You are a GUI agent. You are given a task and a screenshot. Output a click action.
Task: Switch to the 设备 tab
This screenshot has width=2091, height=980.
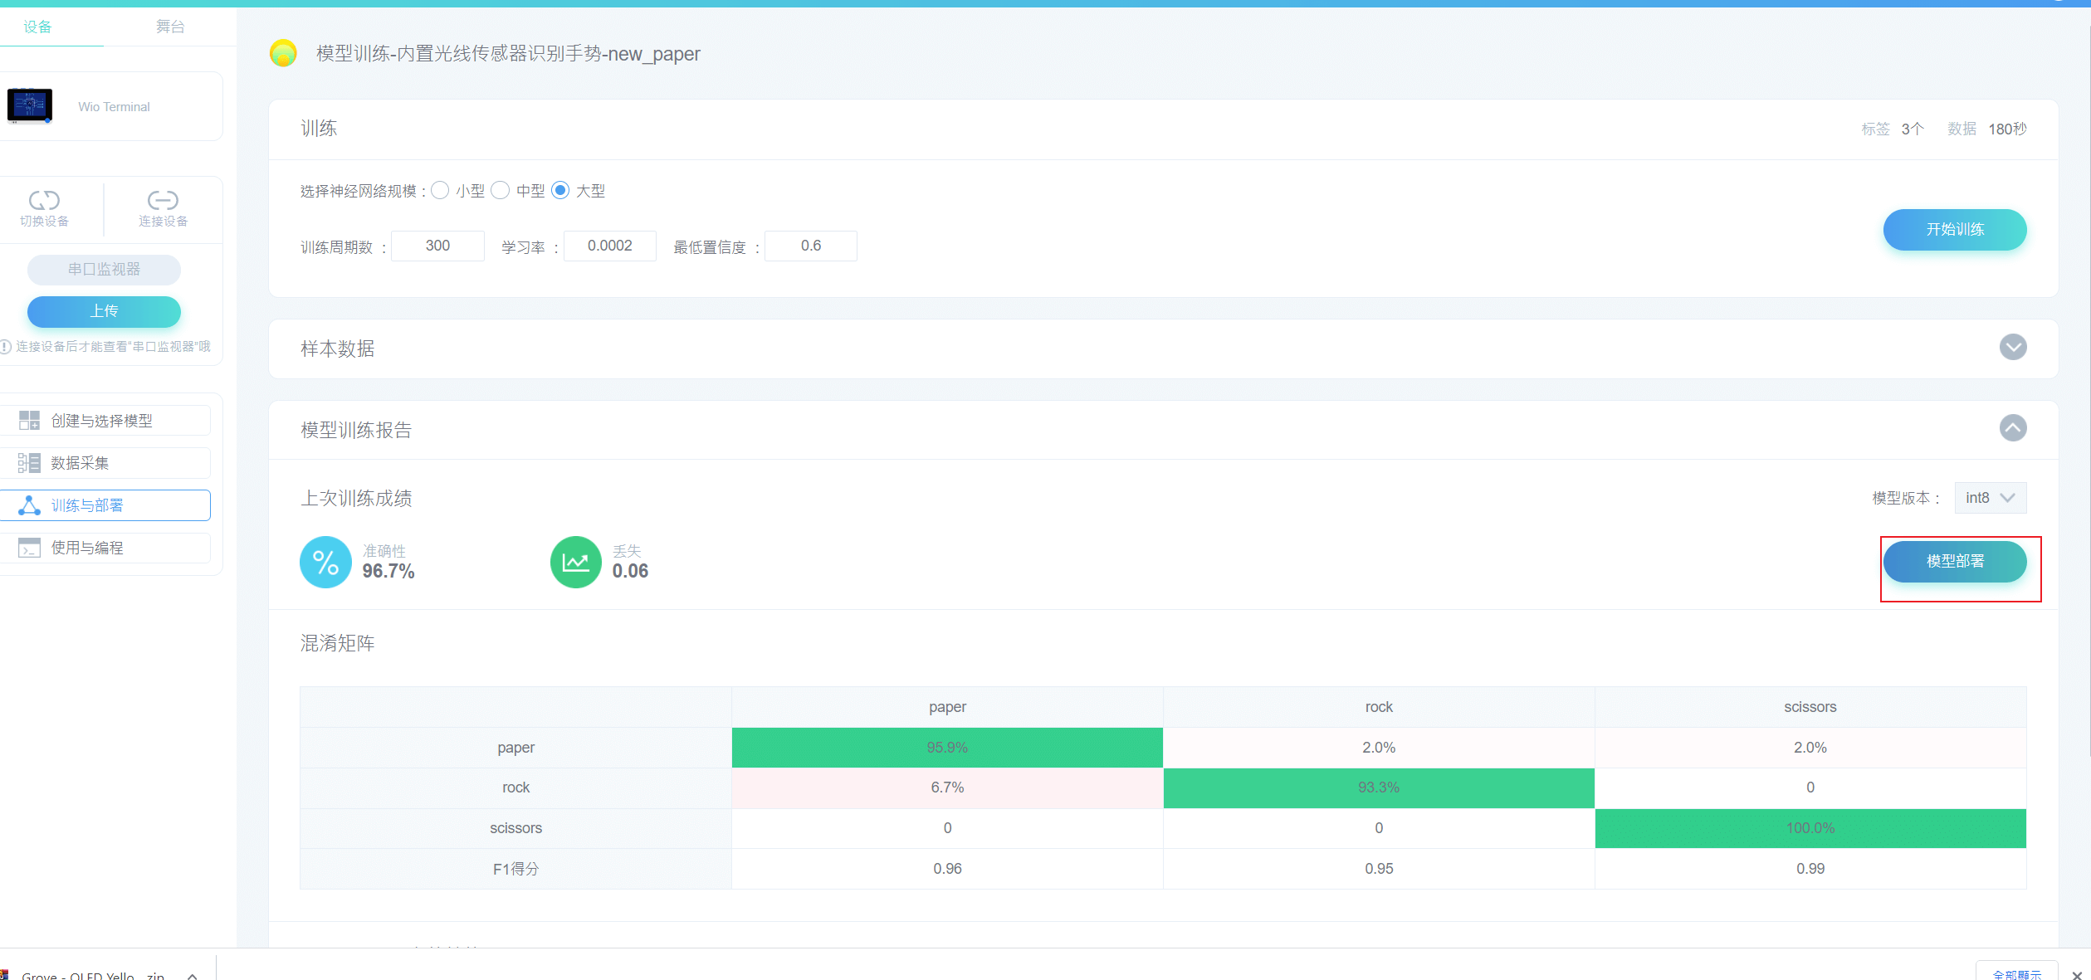point(37,27)
